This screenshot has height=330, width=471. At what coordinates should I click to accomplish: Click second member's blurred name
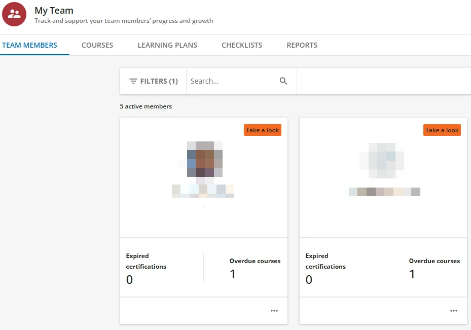pos(384,192)
